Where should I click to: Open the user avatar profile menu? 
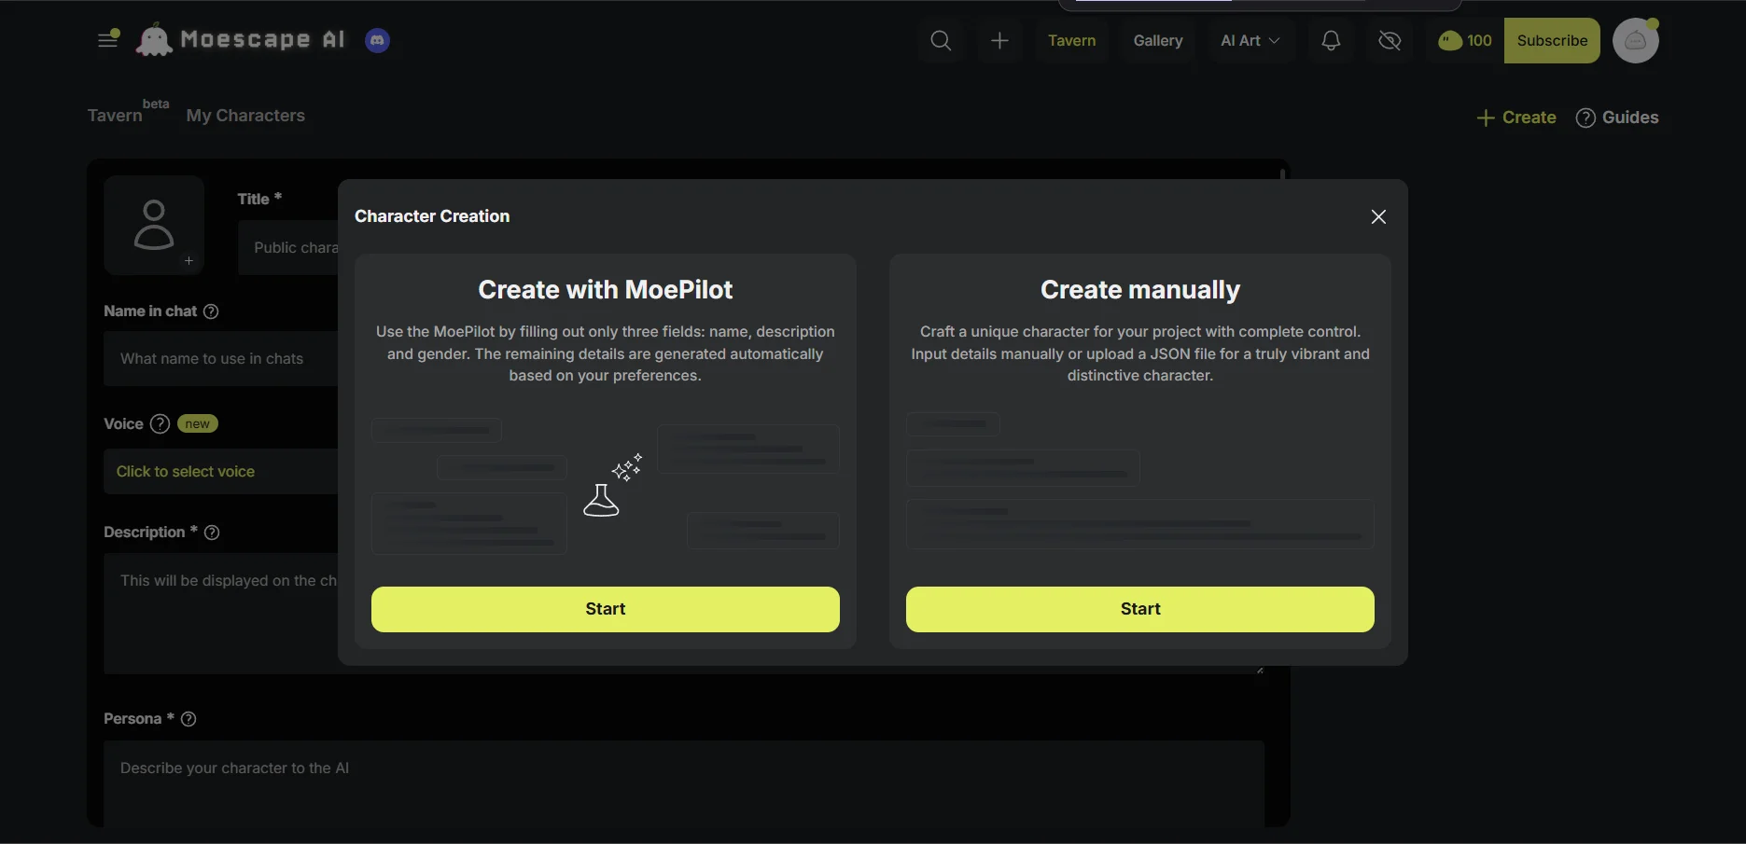pos(1635,41)
